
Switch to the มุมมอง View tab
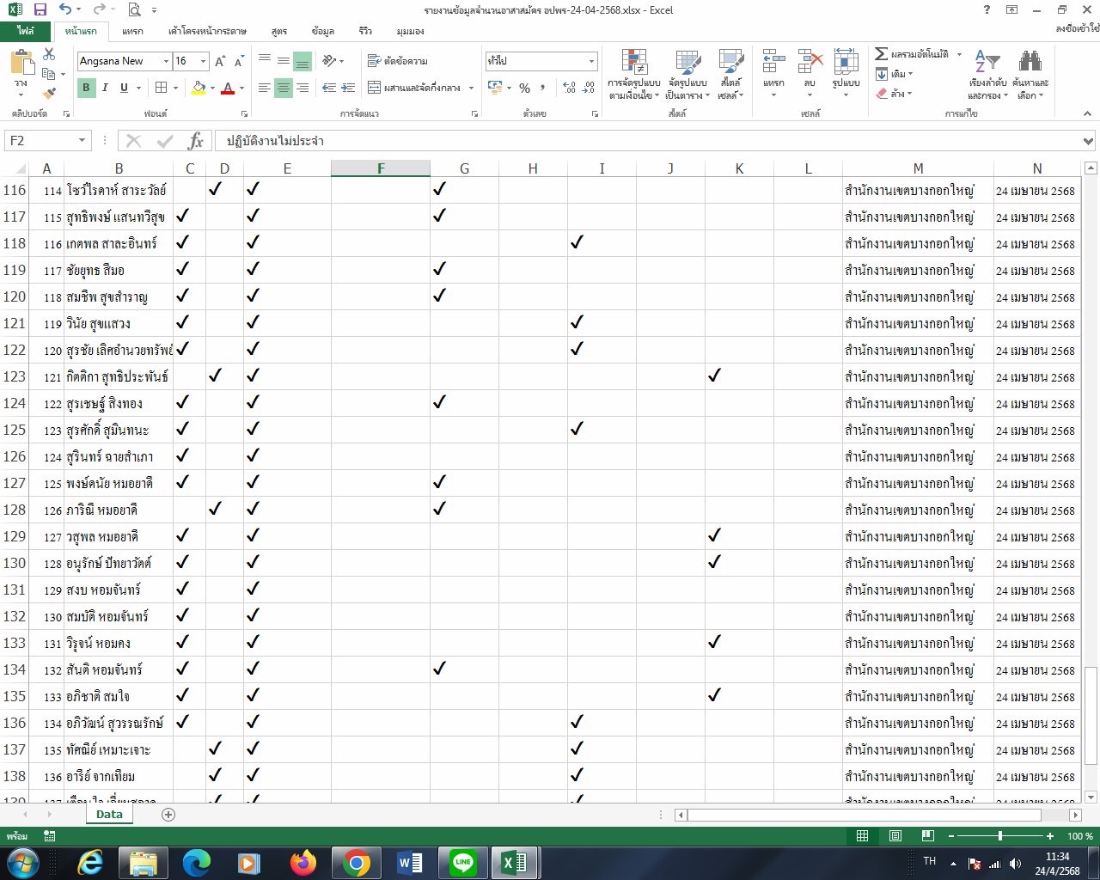[x=411, y=31]
